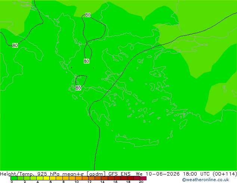Click the legend number 16
This screenshot has height=183, width=237.
click(116, 182)
